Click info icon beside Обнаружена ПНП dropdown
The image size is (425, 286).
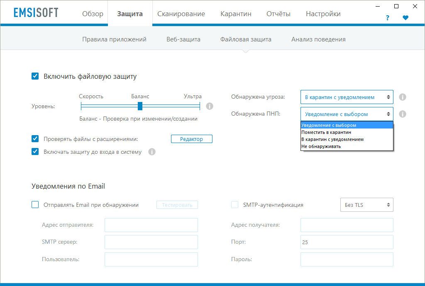point(402,114)
